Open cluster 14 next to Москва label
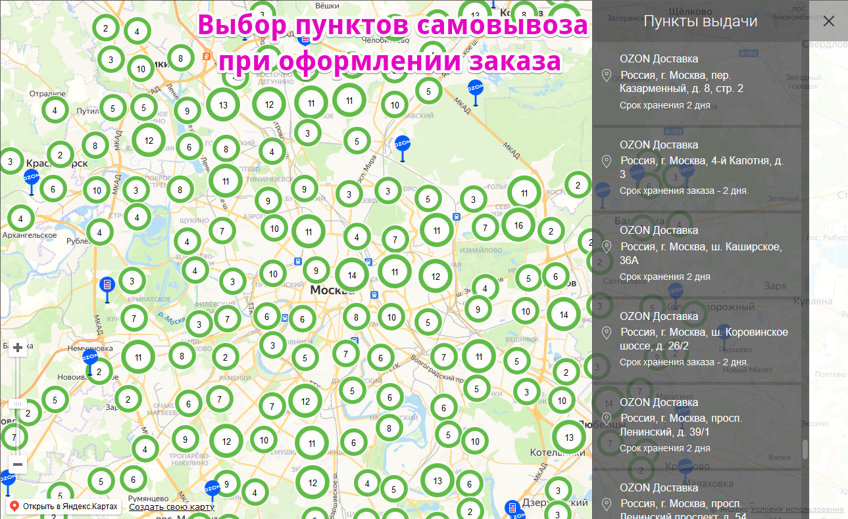This screenshot has height=519, width=848. point(352,275)
